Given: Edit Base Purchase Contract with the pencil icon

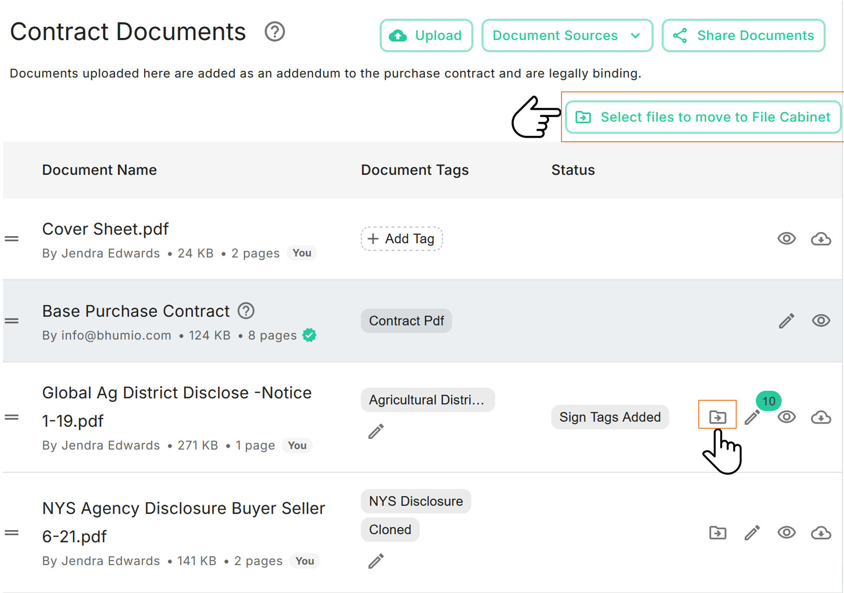Looking at the screenshot, I should tap(787, 321).
